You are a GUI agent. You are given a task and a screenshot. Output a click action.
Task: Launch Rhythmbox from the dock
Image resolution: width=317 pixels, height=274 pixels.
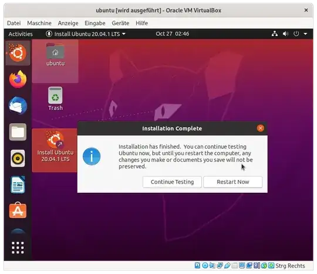coord(18,158)
